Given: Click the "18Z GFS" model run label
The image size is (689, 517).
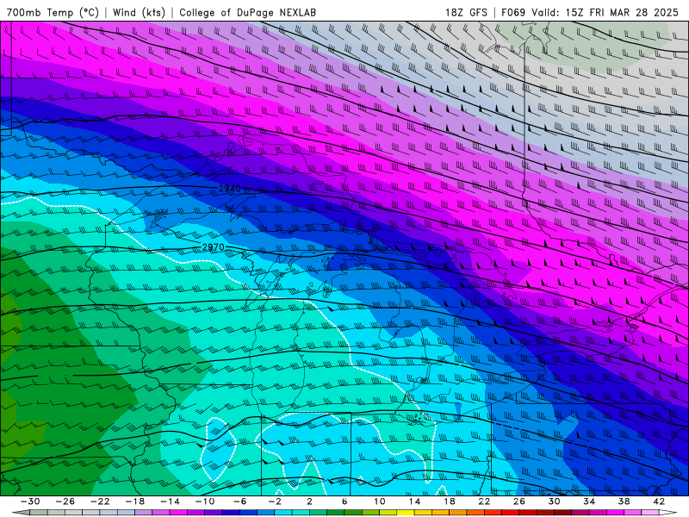Looking at the screenshot, I should pyautogui.click(x=466, y=12).
